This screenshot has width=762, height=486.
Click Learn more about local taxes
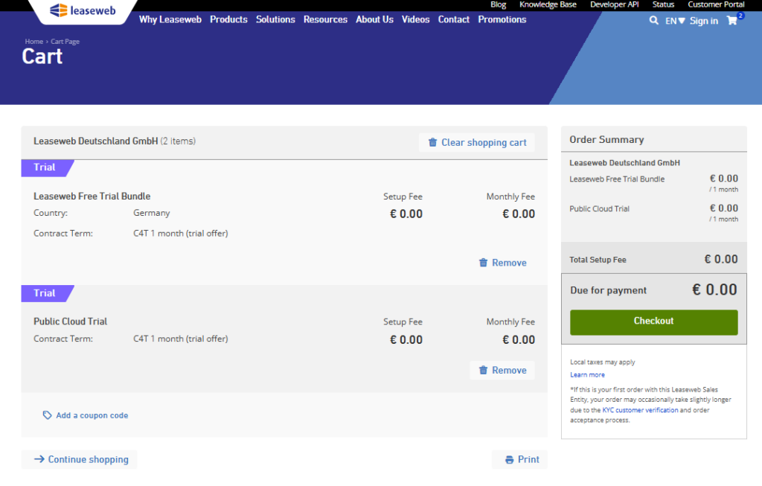coord(587,374)
